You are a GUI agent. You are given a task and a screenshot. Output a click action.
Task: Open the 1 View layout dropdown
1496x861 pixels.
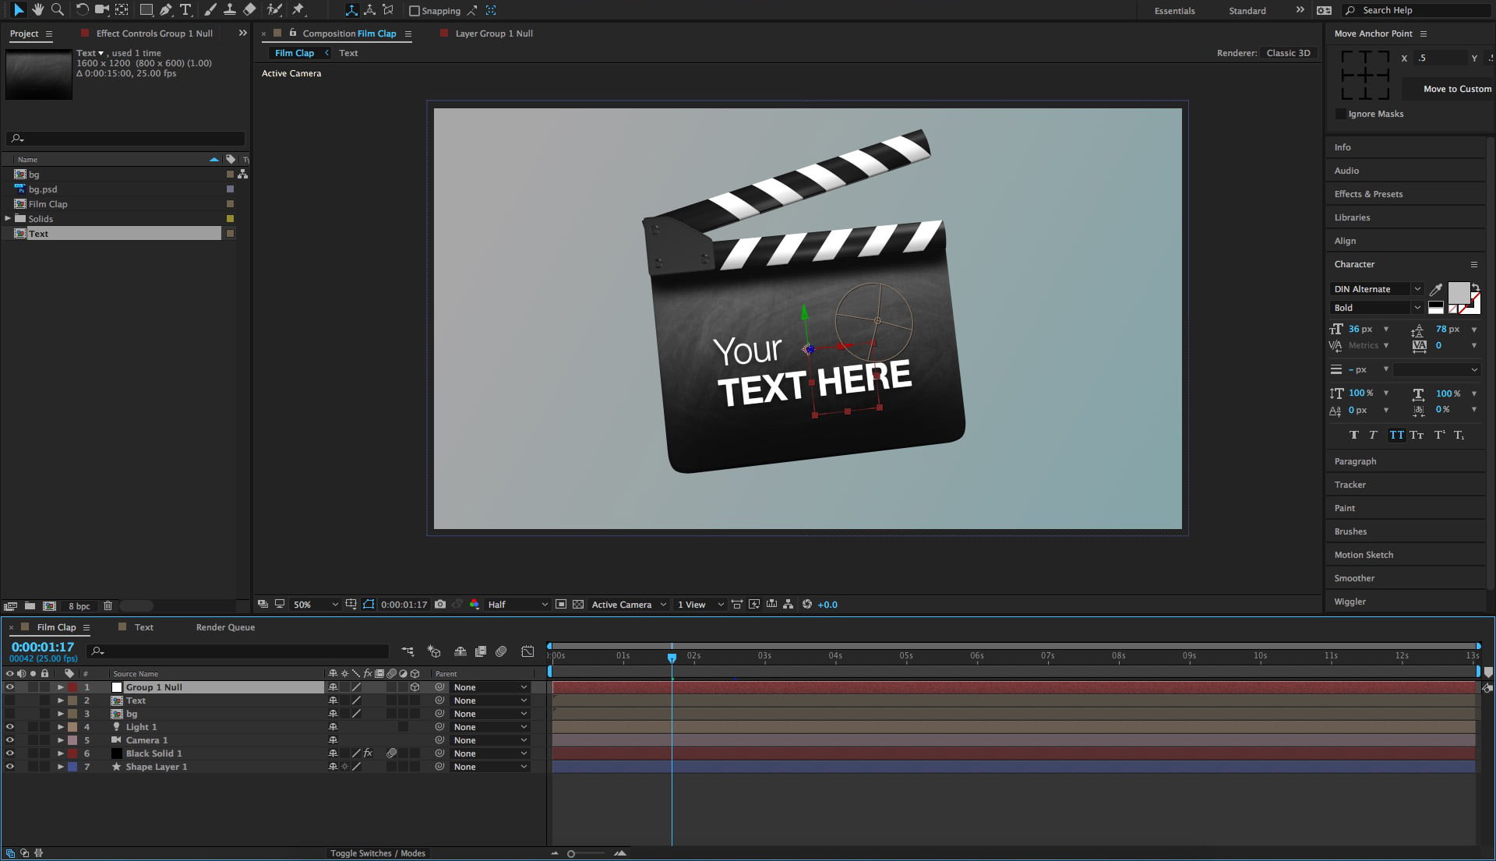point(700,605)
